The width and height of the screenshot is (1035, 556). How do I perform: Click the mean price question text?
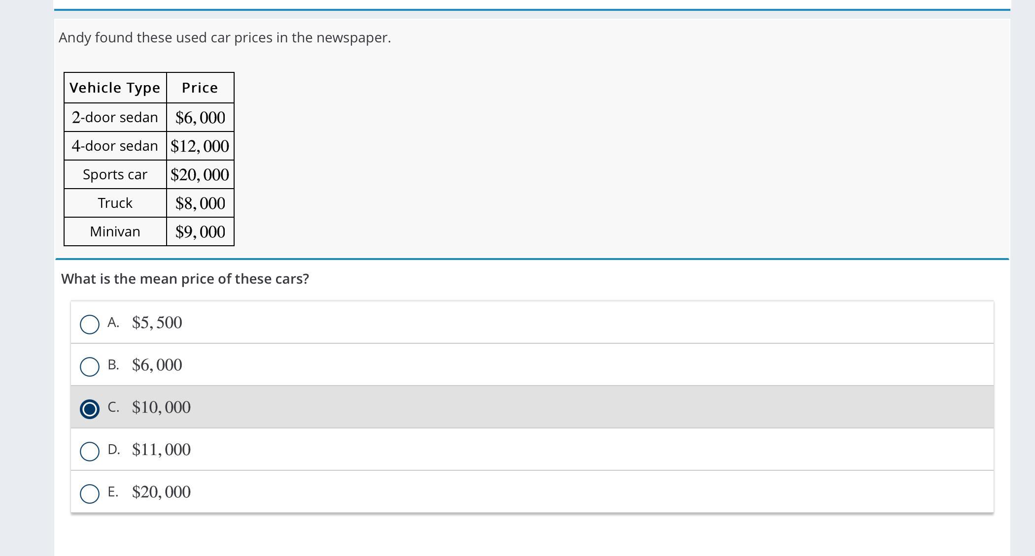pyautogui.click(x=185, y=279)
